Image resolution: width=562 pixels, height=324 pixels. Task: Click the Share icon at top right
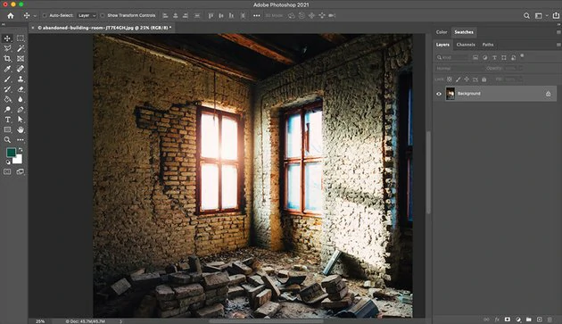pyautogui.click(x=556, y=15)
